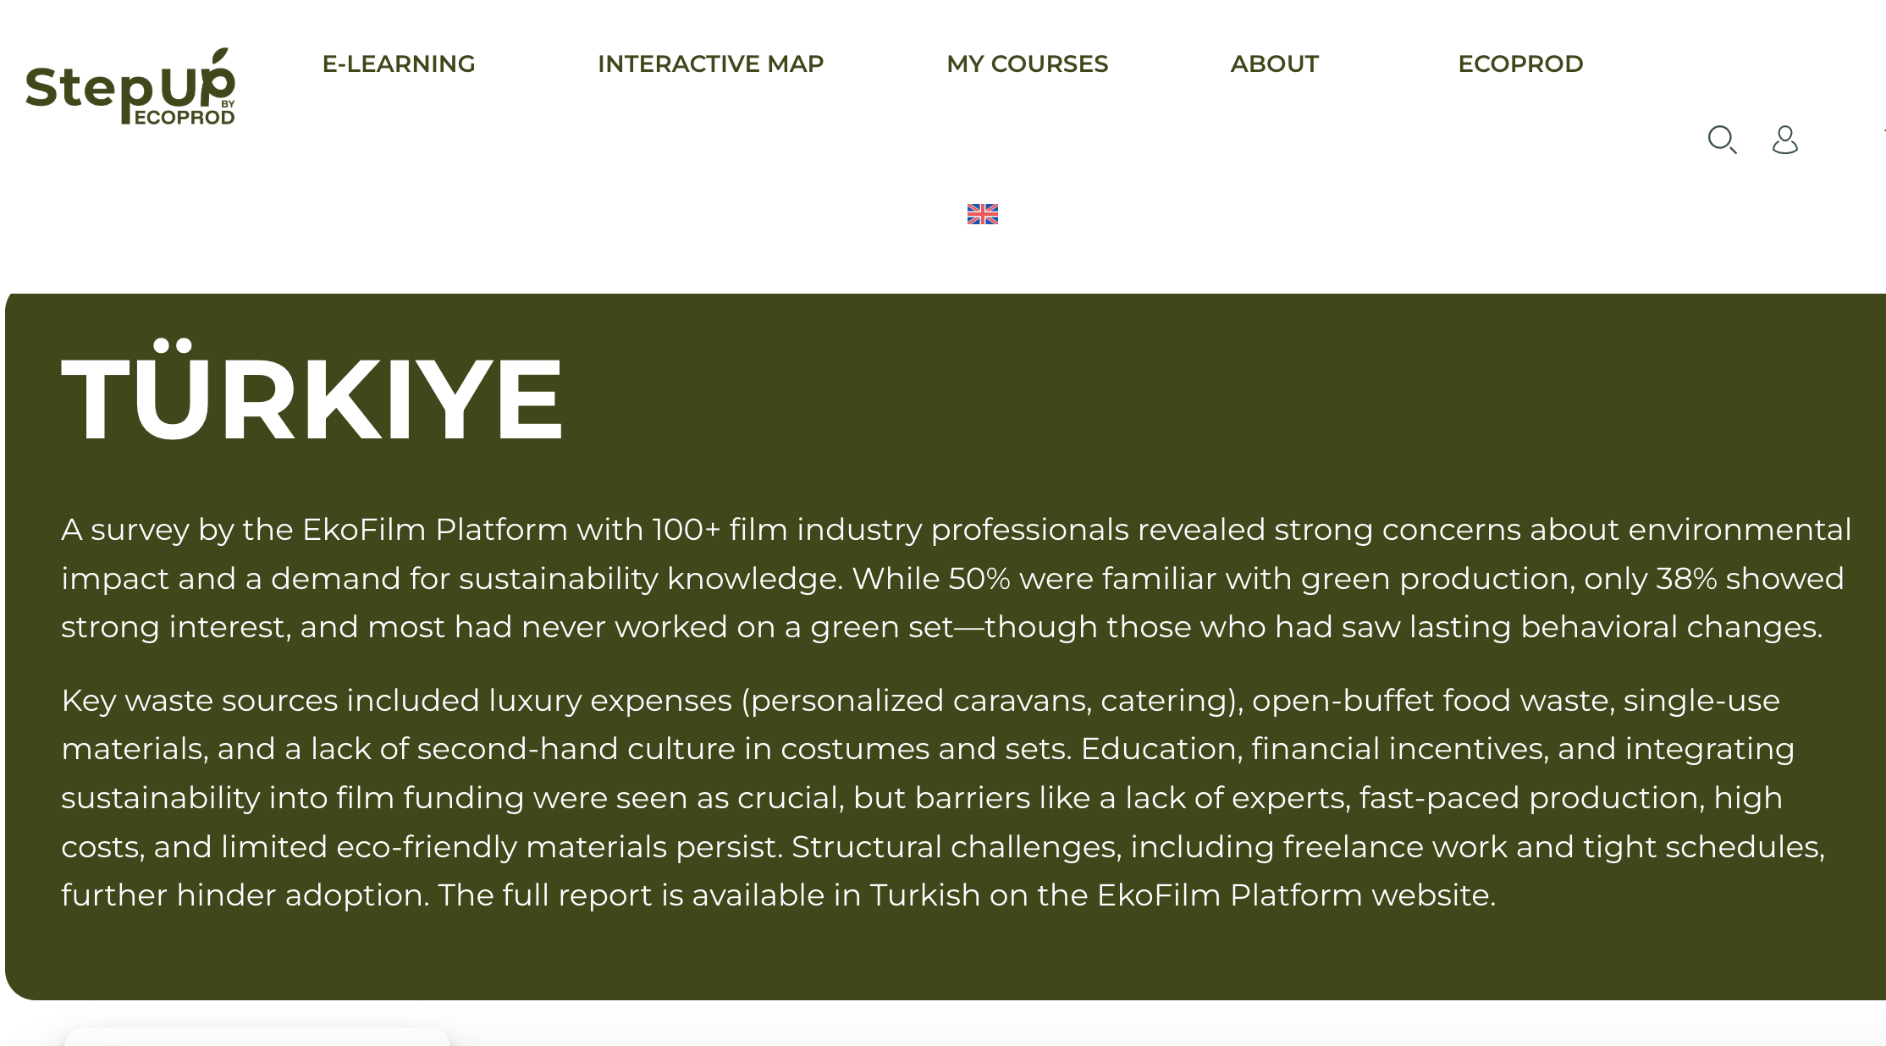The height and width of the screenshot is (1046, 1886).
Task: Open the user account icon
Action: [x=1785, y=140]
